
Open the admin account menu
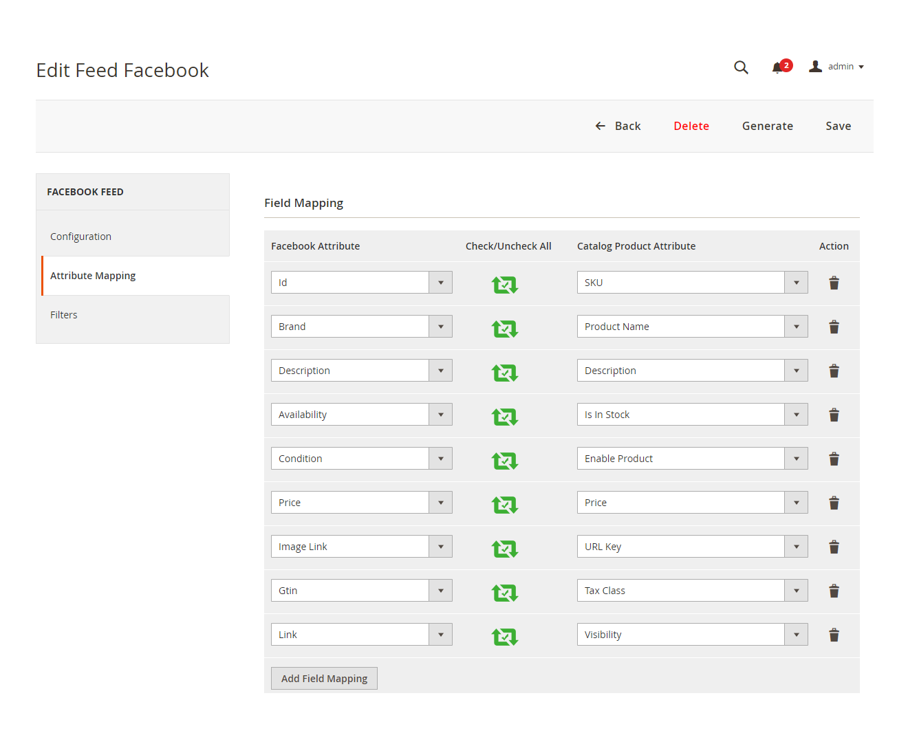(x=837, y=67)
